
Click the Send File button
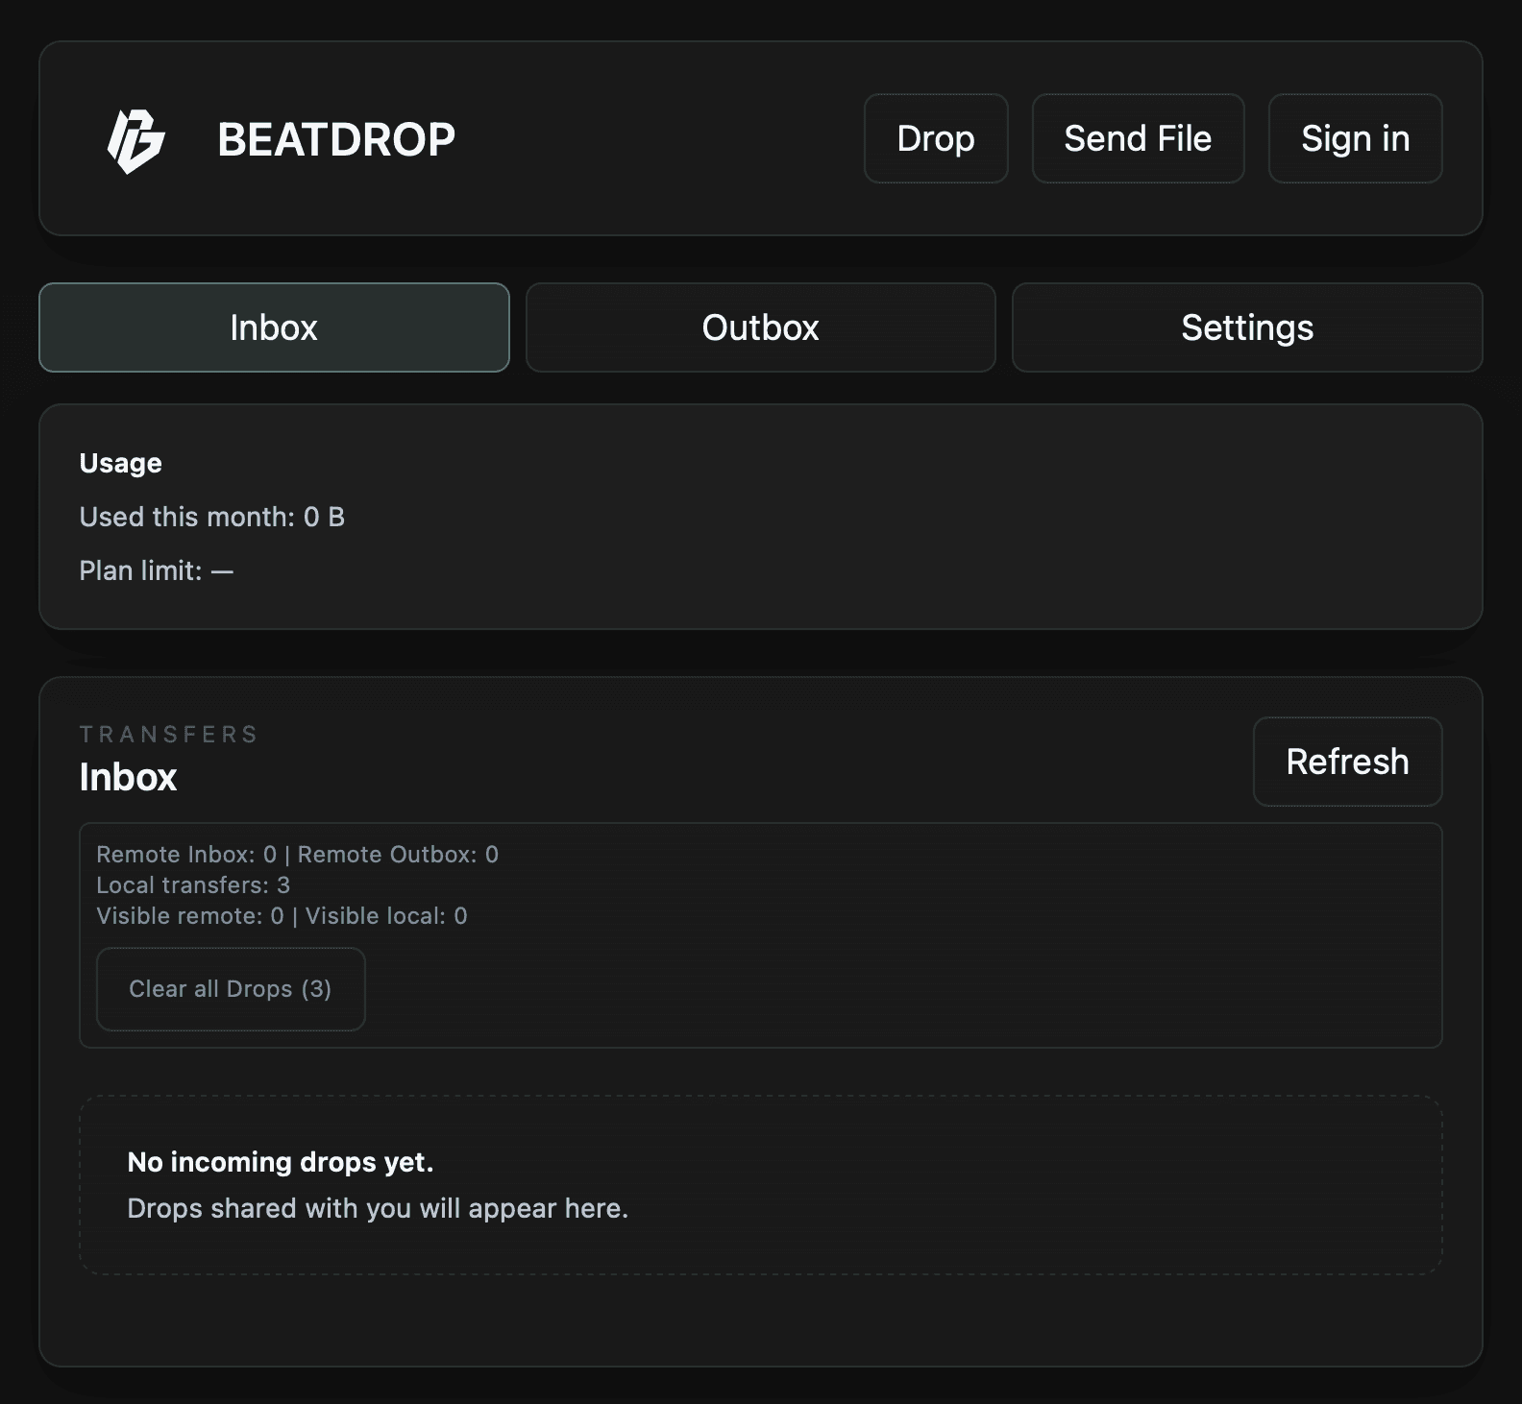(1138, 138)
